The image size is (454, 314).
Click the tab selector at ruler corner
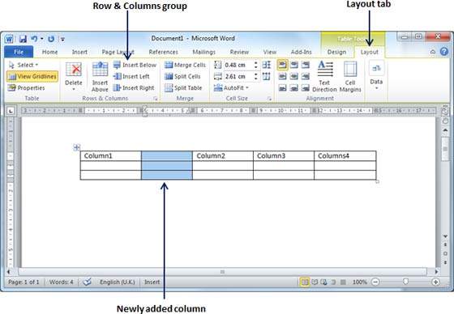coord(11,111)
